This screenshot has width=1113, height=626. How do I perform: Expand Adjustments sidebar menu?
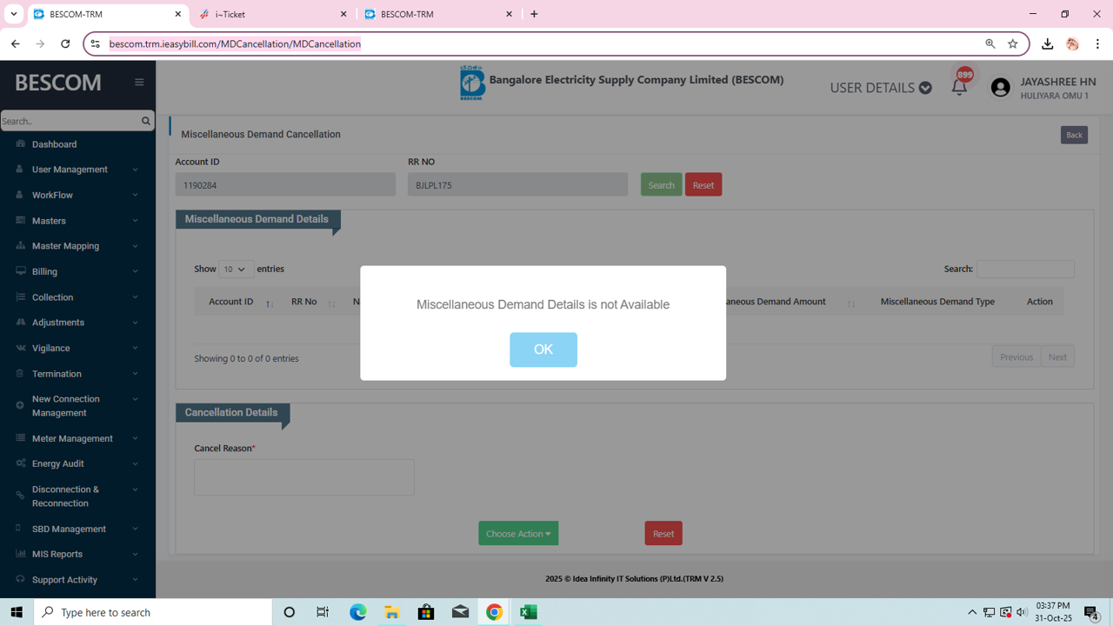(x=77, y=323)
